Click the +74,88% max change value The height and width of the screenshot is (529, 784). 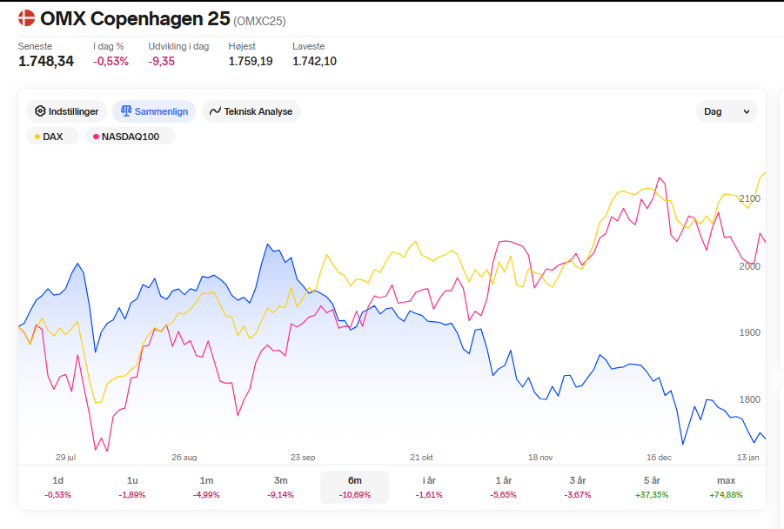click(x=726, y=494)
